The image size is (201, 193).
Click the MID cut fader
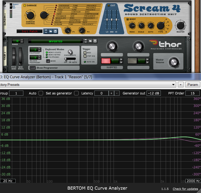112,20
